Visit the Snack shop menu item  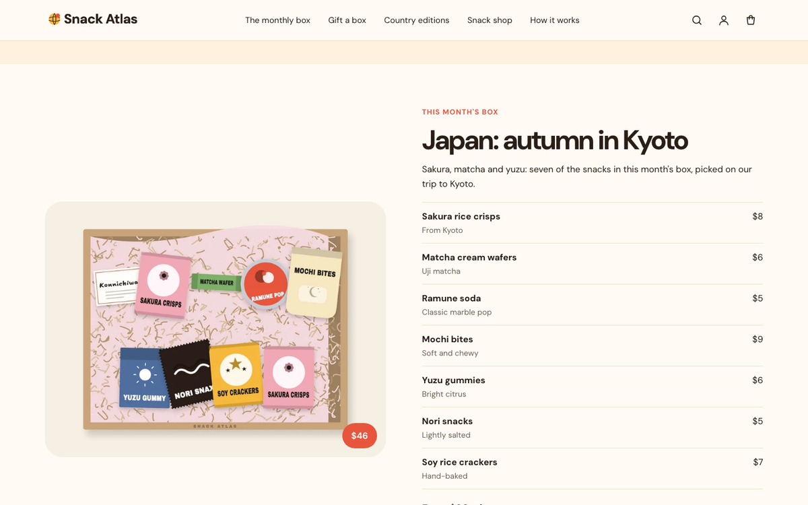[x=490, y=20]
